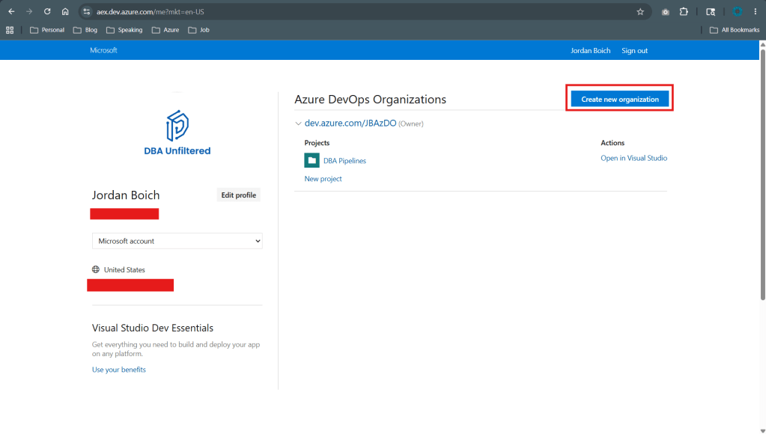Click the globe icon beside United States
Viewport: 766px width, 434px height.
click(96, 269)
